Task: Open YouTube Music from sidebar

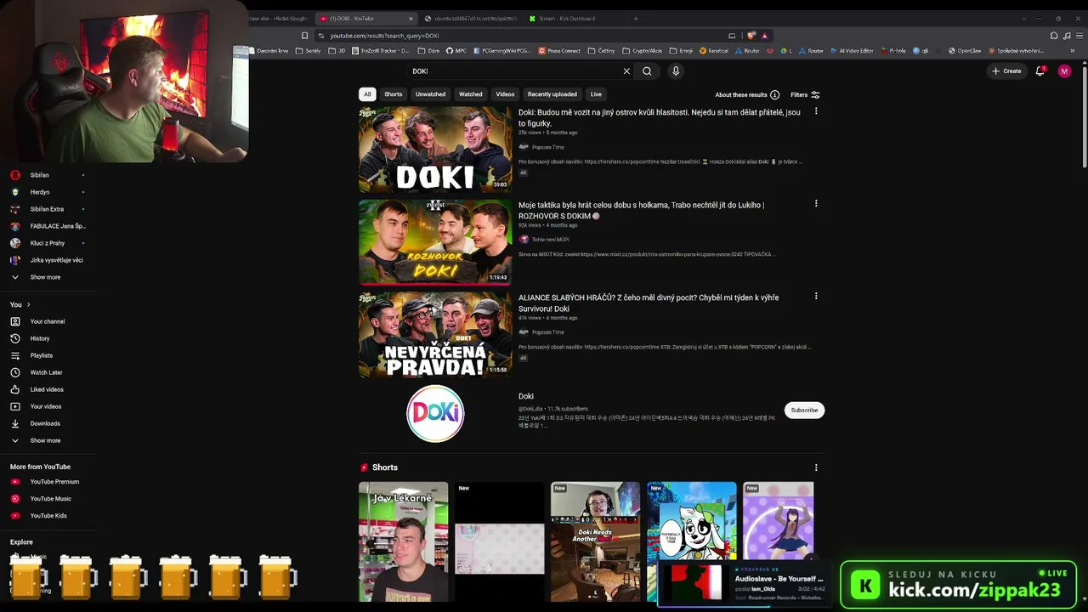Action: tap(51, 499)
